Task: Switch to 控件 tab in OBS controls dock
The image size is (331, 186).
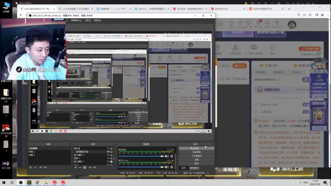Action: [183, 168]
